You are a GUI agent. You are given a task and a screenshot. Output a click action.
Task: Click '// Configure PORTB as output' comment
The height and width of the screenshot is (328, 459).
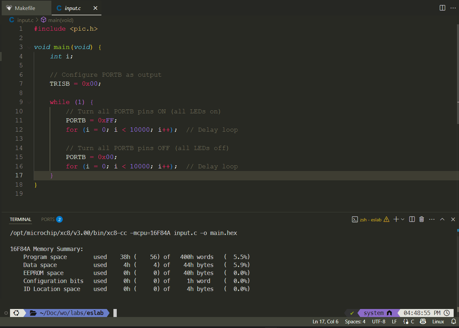[105, 75]
